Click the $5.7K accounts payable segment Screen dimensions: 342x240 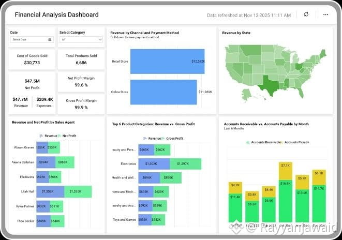click(302, 183)
